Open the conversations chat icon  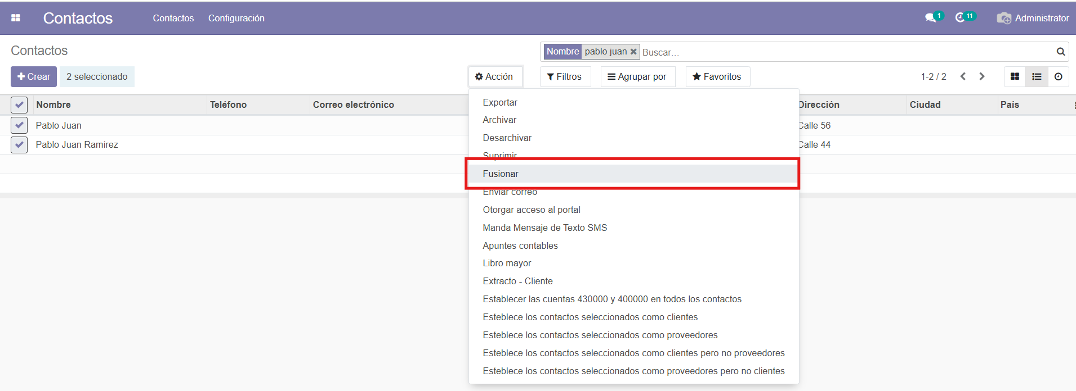tap(931, 18)
